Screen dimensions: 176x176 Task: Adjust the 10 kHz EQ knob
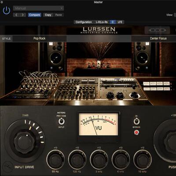tap(143, 160)
